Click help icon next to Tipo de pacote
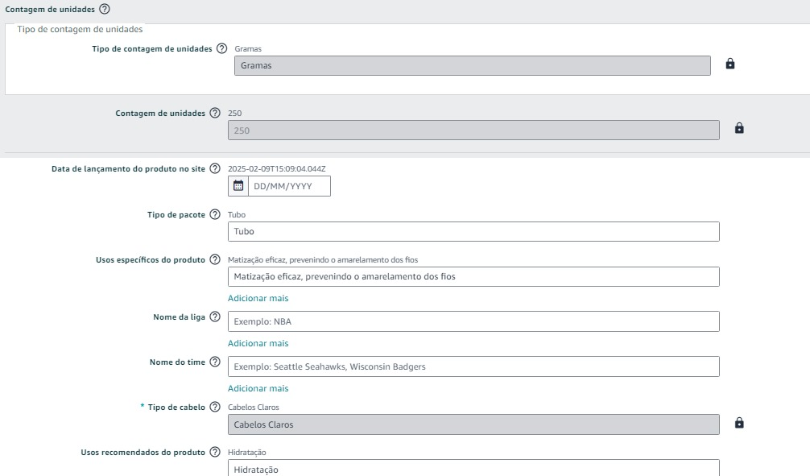 [214, 214]
